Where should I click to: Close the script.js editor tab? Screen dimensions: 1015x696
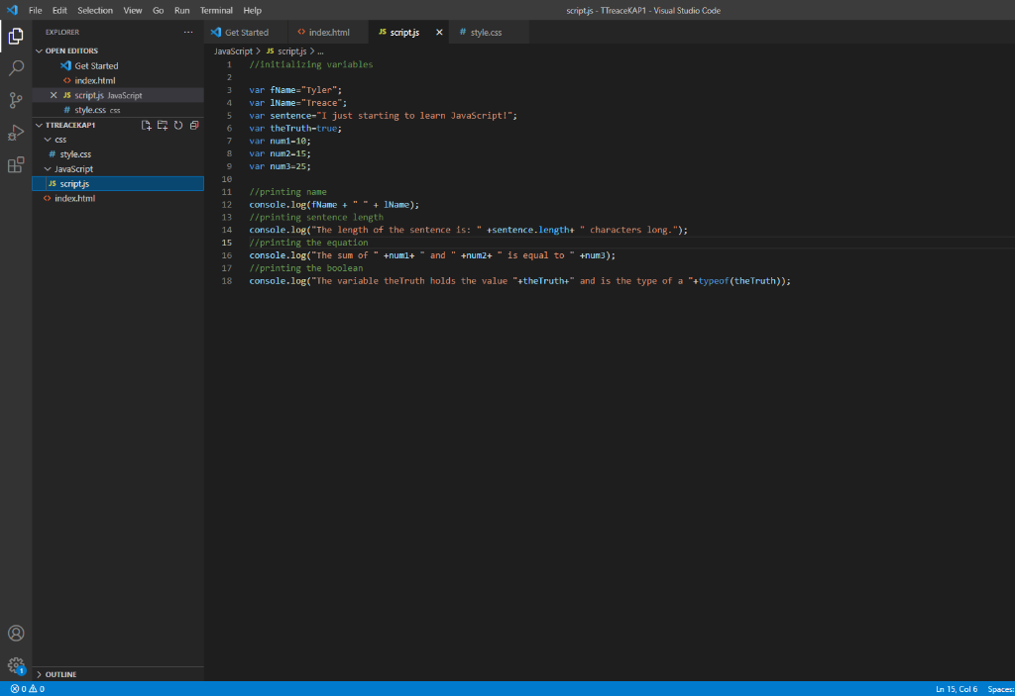(439, 33)
